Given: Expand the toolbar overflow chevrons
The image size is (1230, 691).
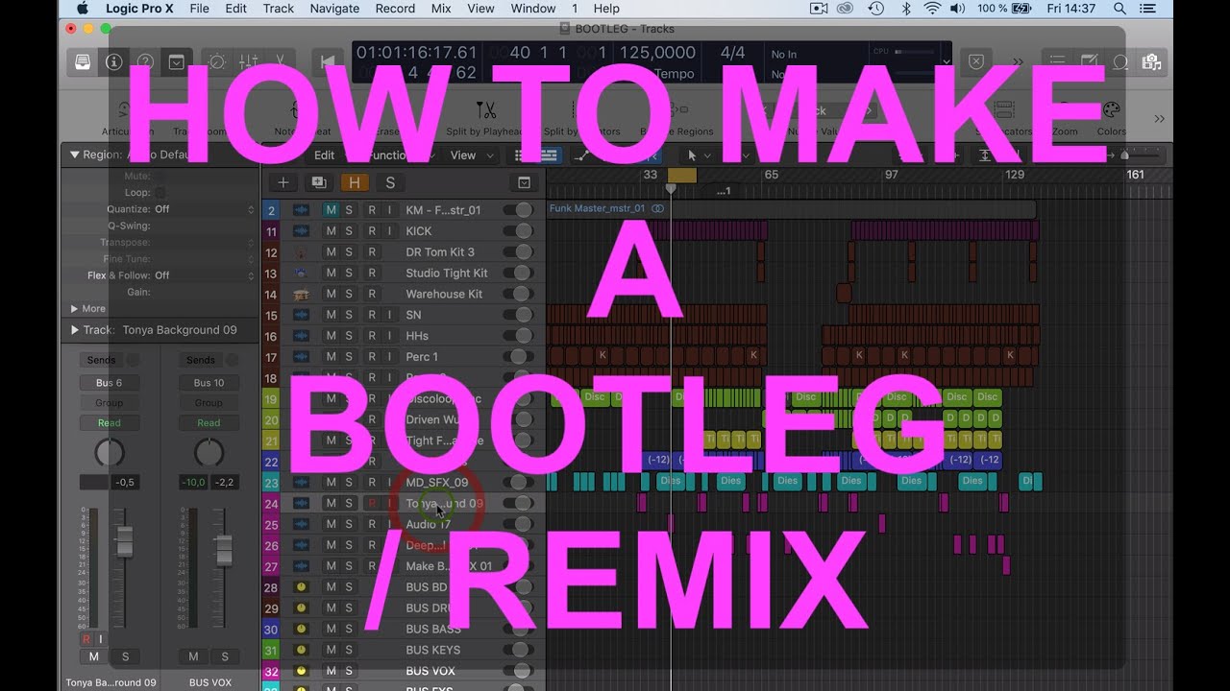Looking at the screenshot, I should [1159, 118].
